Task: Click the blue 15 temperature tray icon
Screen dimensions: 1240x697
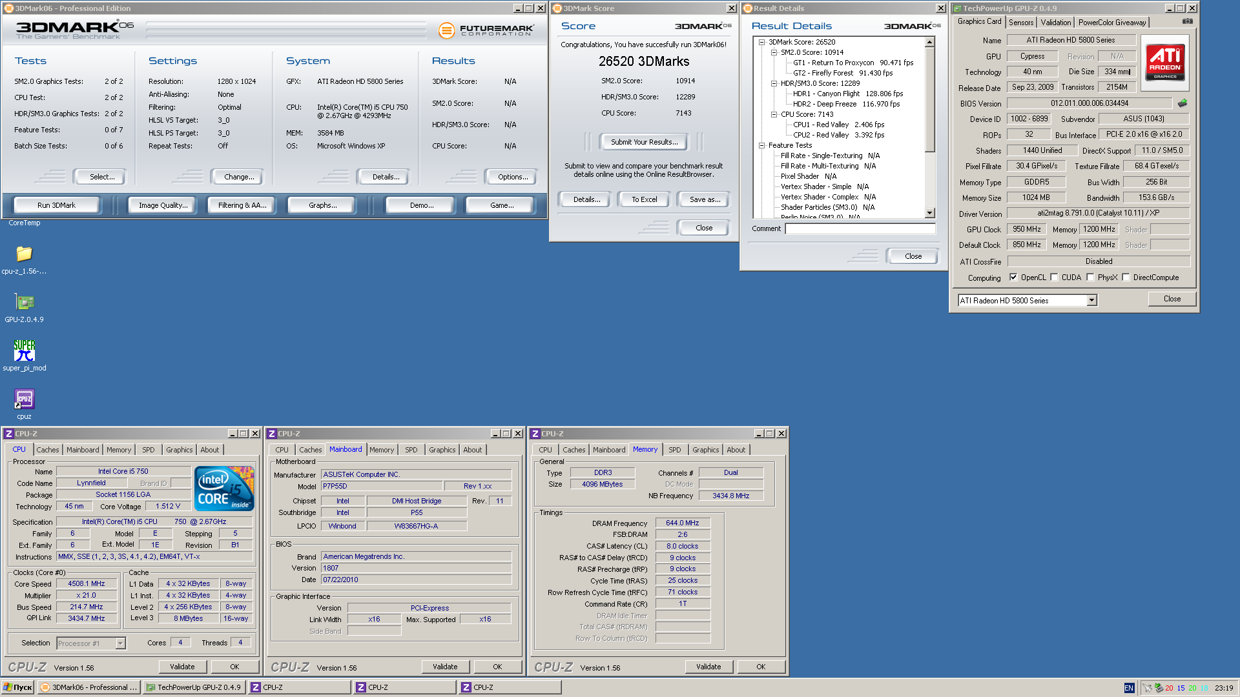Action: 1181,688
